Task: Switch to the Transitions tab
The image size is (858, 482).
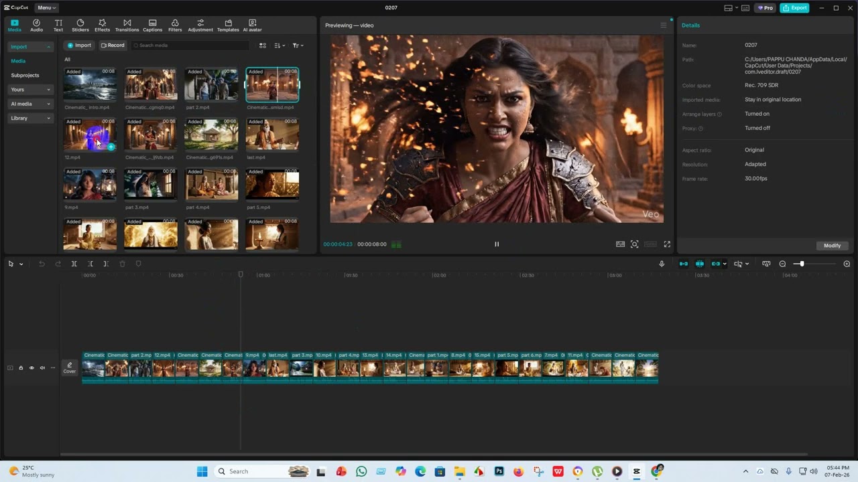Action: pos(127,25)
